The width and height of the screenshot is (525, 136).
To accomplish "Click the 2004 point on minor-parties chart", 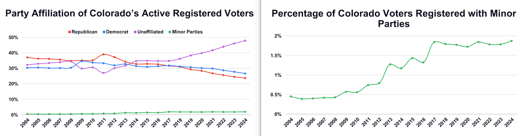I will pos(291,96).
